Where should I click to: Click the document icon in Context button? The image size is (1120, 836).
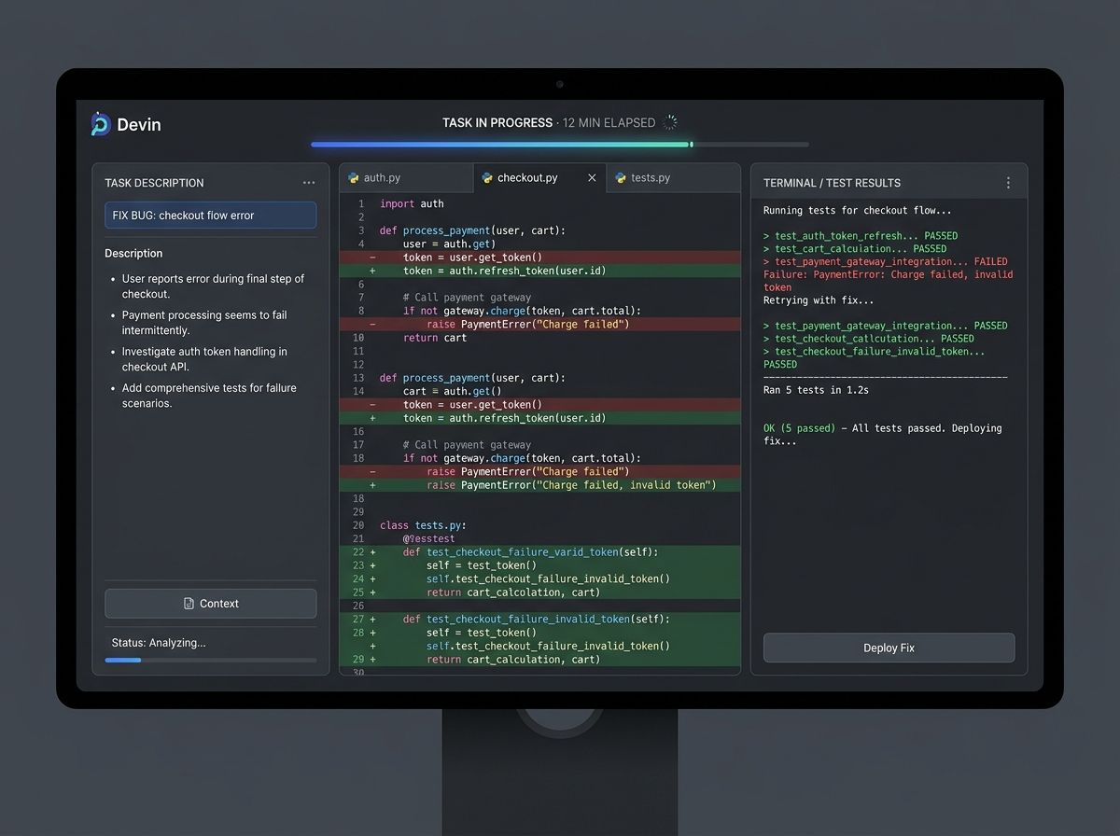[x=189, y=604]
